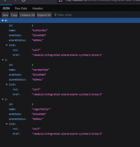Click the filter funnel icon
Image resolution: width=140 pixels, height=147 pixels.
point(55,15)
